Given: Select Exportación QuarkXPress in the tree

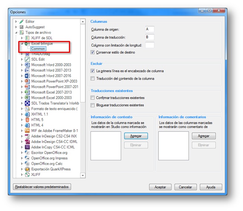Looking at the screenshot, I should (51, 169).
